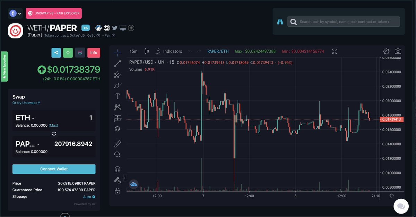Open the 15m timeframe dropdown
The width and height of the screenshot is (416, 217).
(133, 51)
